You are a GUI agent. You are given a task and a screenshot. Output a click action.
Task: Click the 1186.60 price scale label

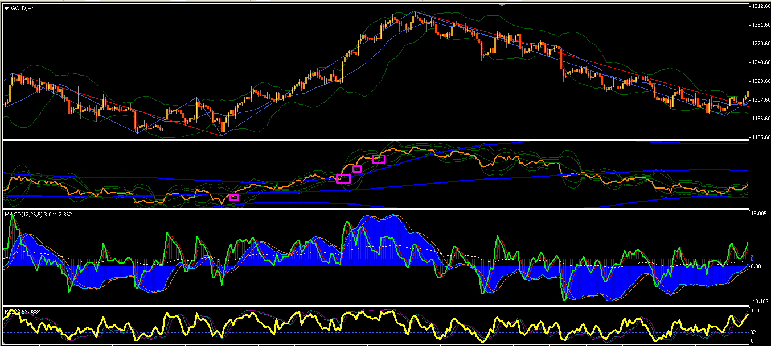(760, 119)
